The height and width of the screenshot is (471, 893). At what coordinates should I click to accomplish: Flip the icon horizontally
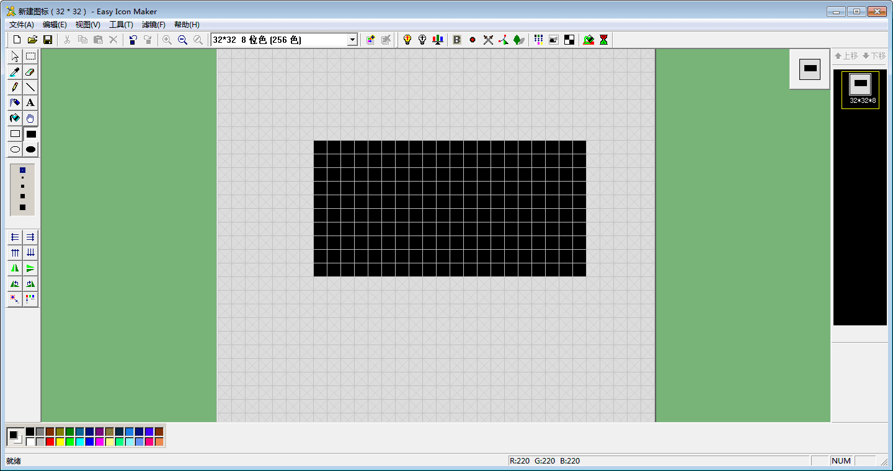[14, 268]
